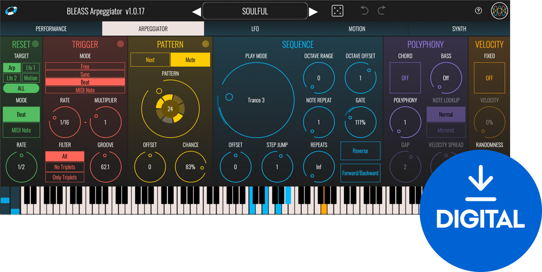Click the sequence OFFSET knob
542x272 pixels.
click(236, 167)
